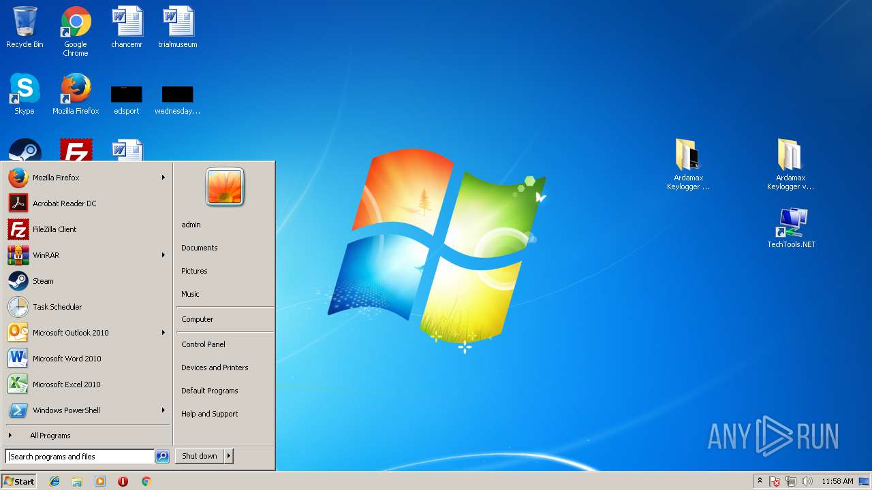Select the 'Ardamax Keylogger ...' folder icon
Viewport: 872px width, 490px height.
(688, 164)
